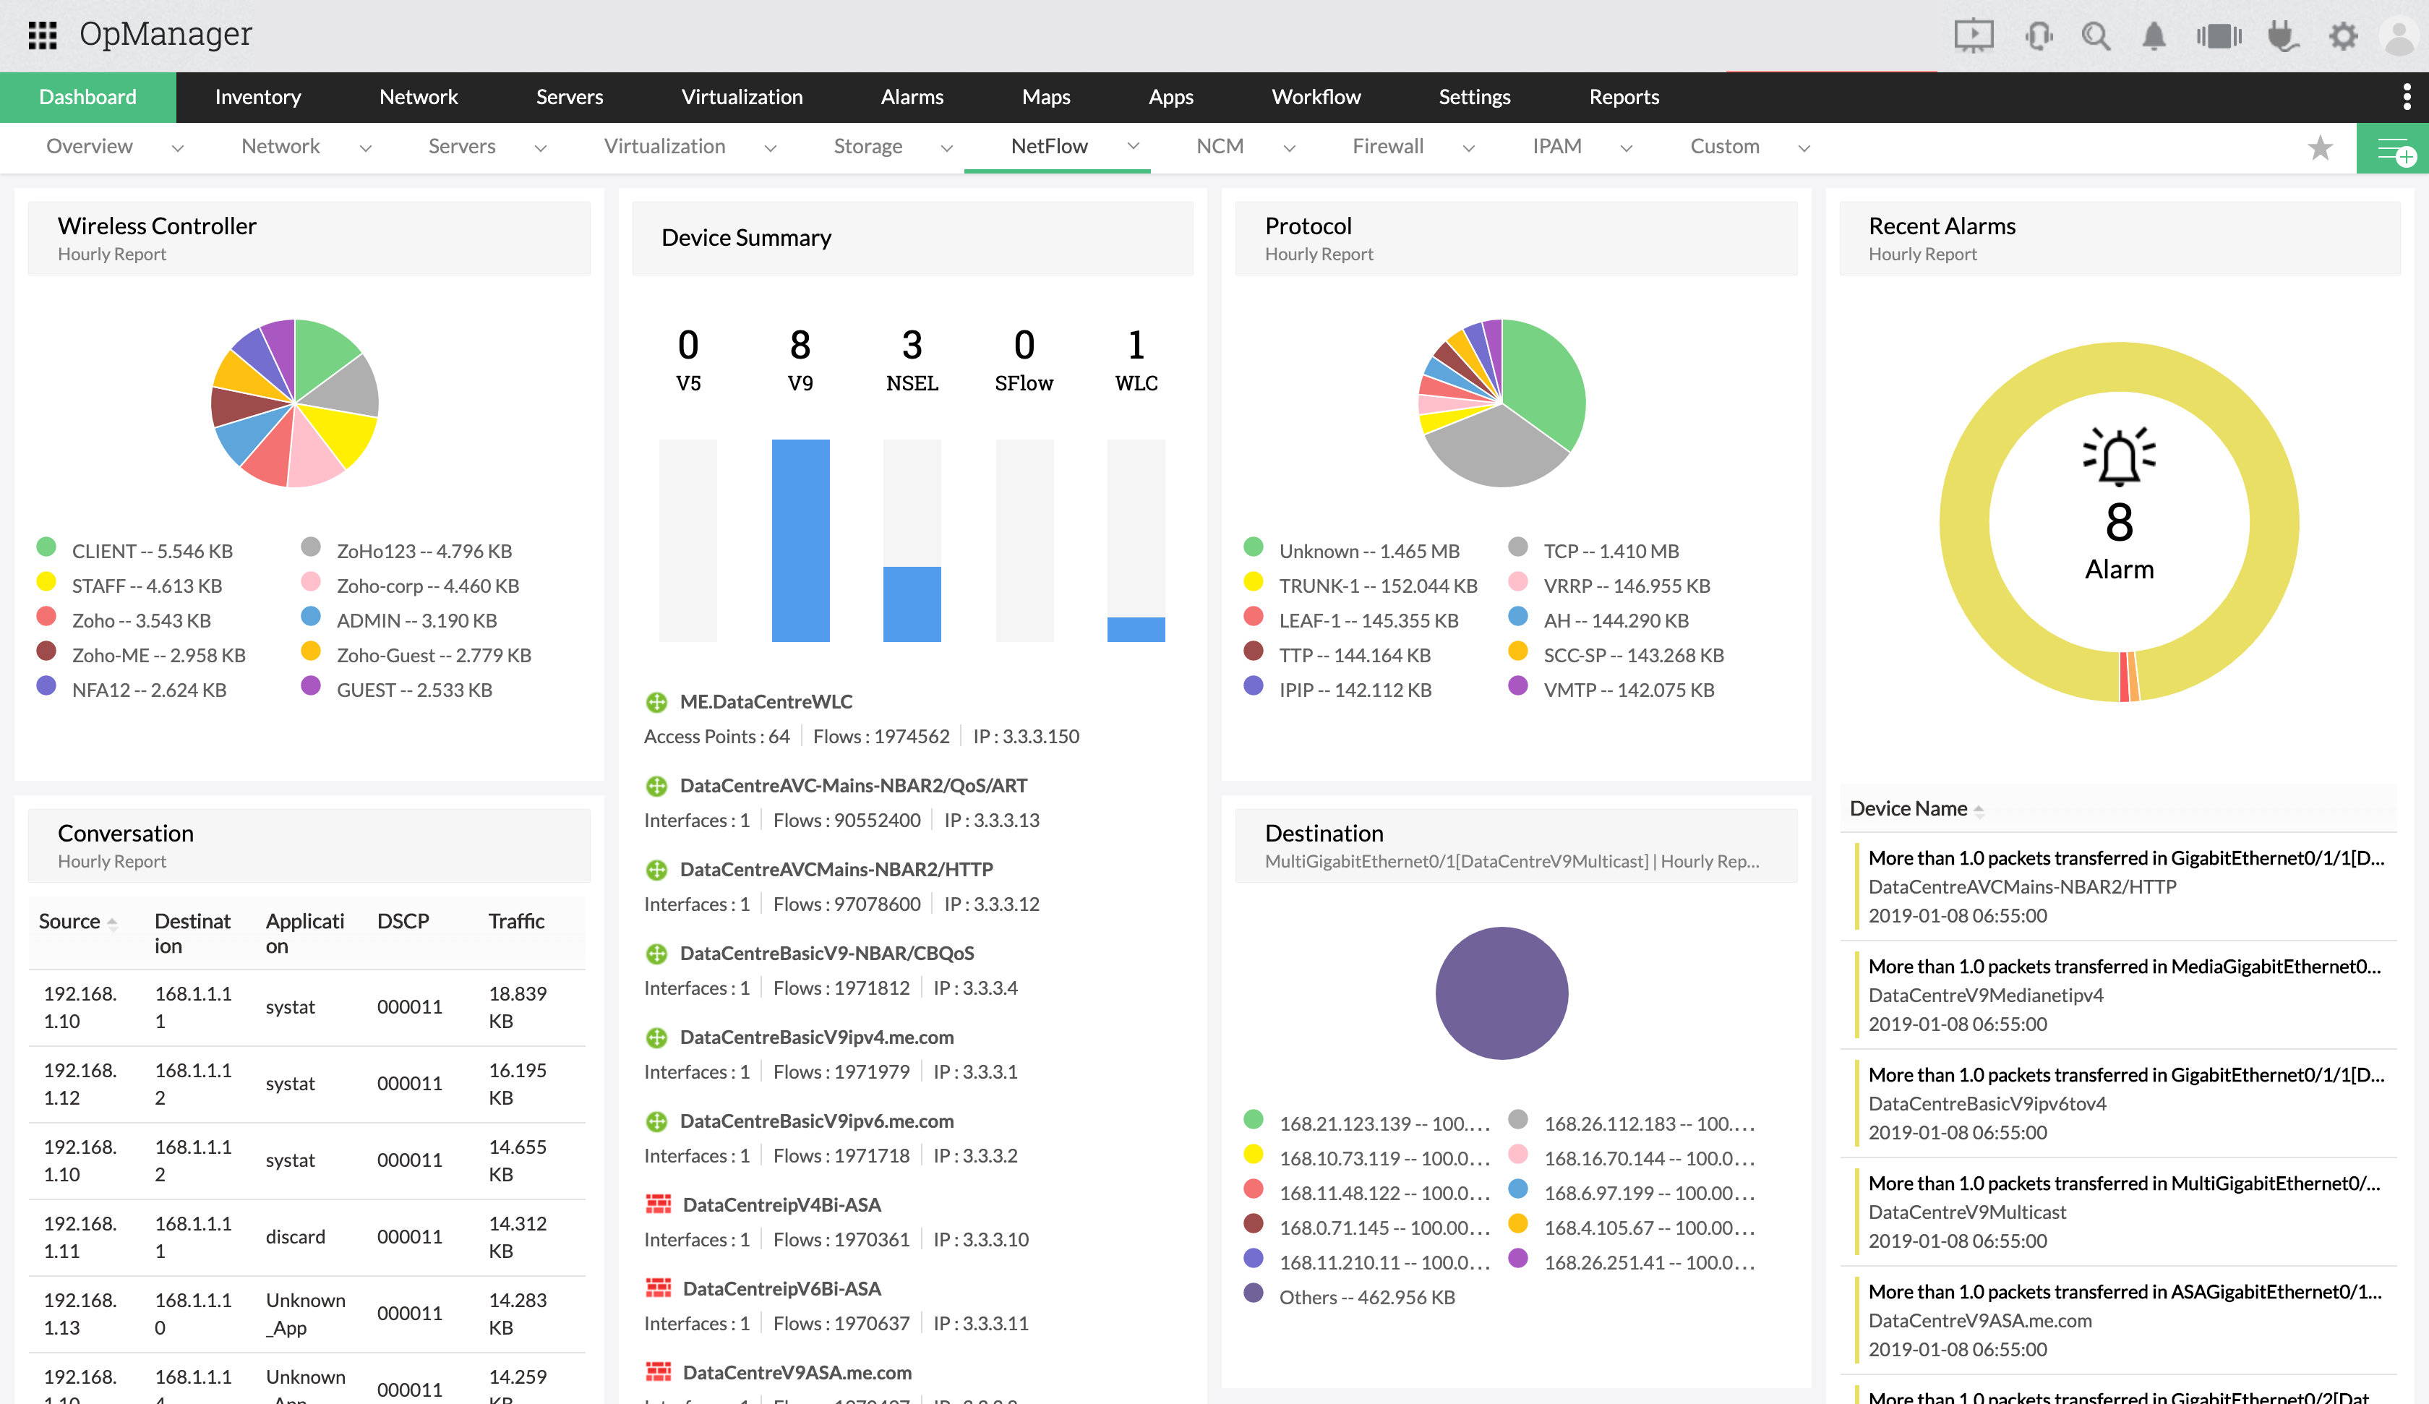Image resolution: width=2429 pixels, height=1404 pixels.
Task: Click the green add widget button
Action: coord(2394,148)
